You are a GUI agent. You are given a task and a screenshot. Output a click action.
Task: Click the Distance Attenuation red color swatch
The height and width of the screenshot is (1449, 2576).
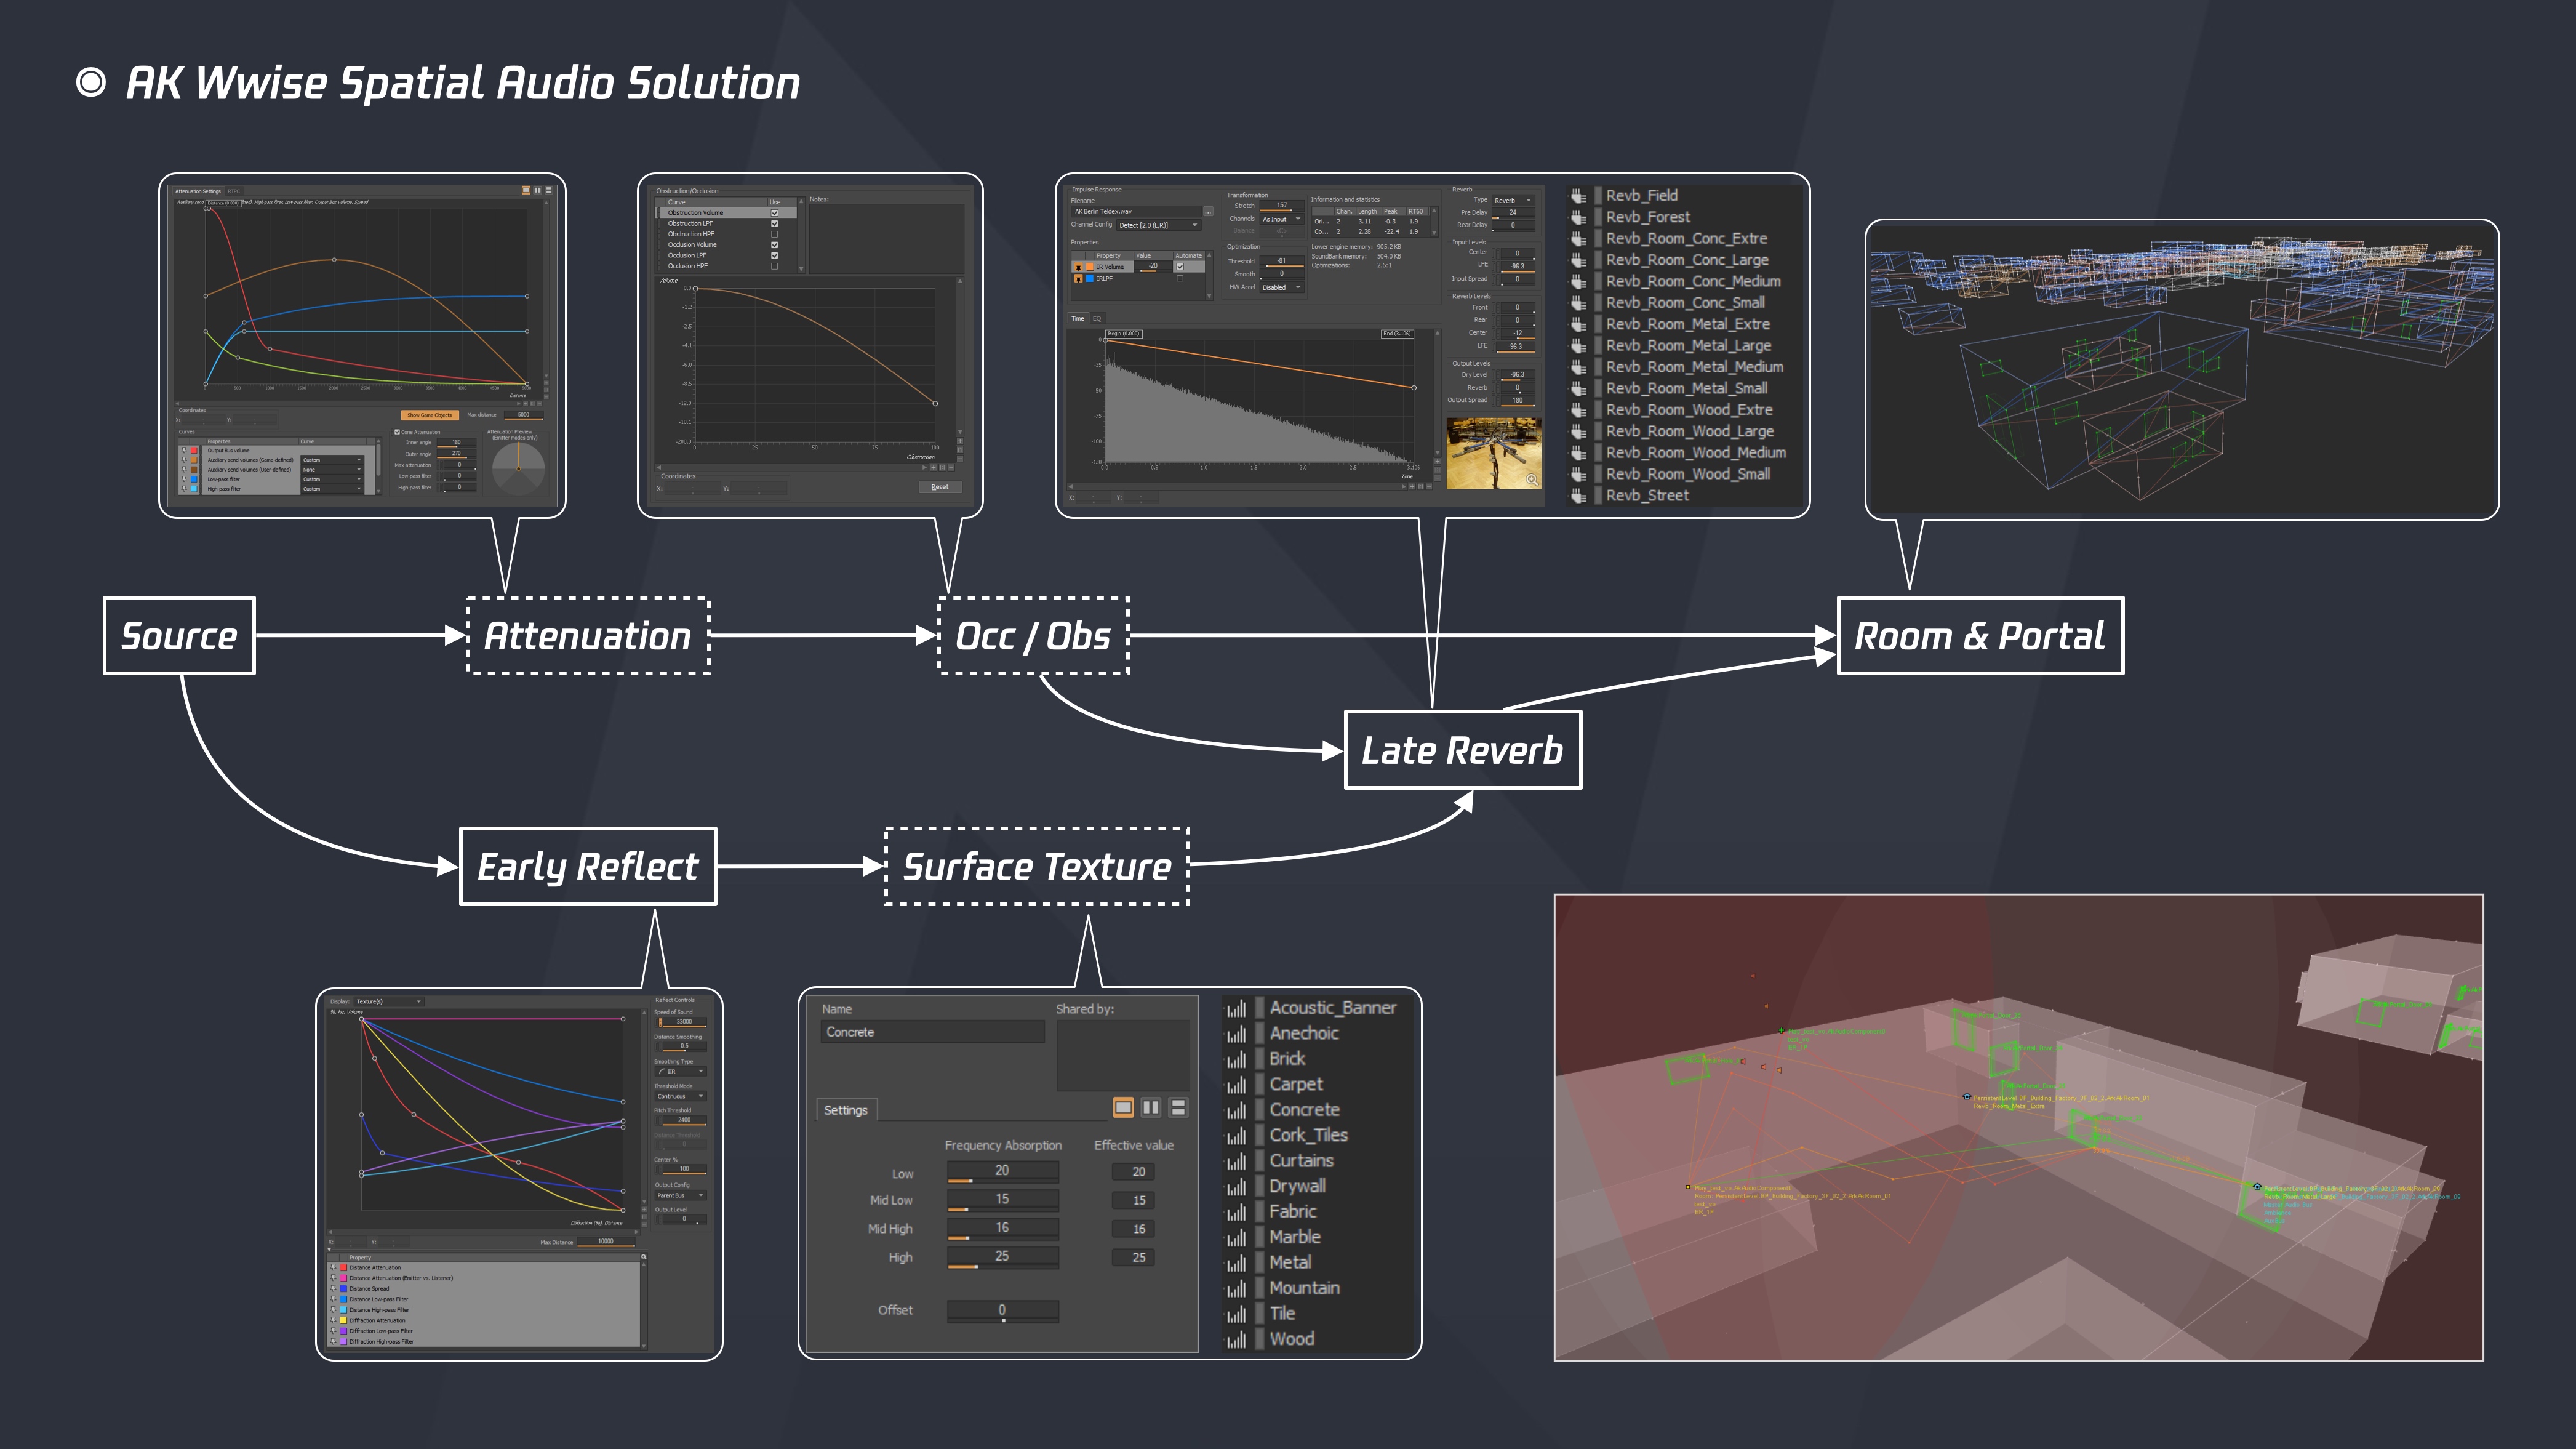coord(343,1268)
